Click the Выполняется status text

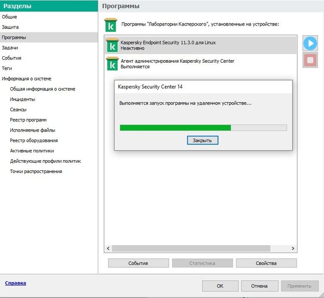(135, 67)
